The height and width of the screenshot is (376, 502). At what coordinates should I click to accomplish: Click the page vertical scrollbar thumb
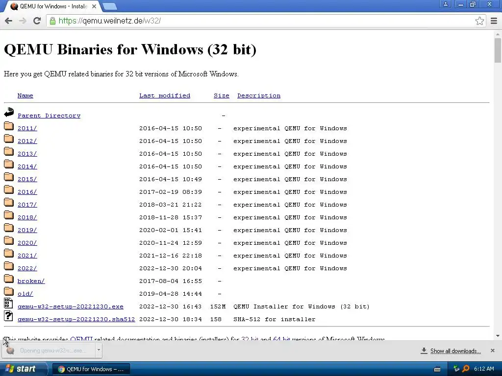click(x=498, y=50)
